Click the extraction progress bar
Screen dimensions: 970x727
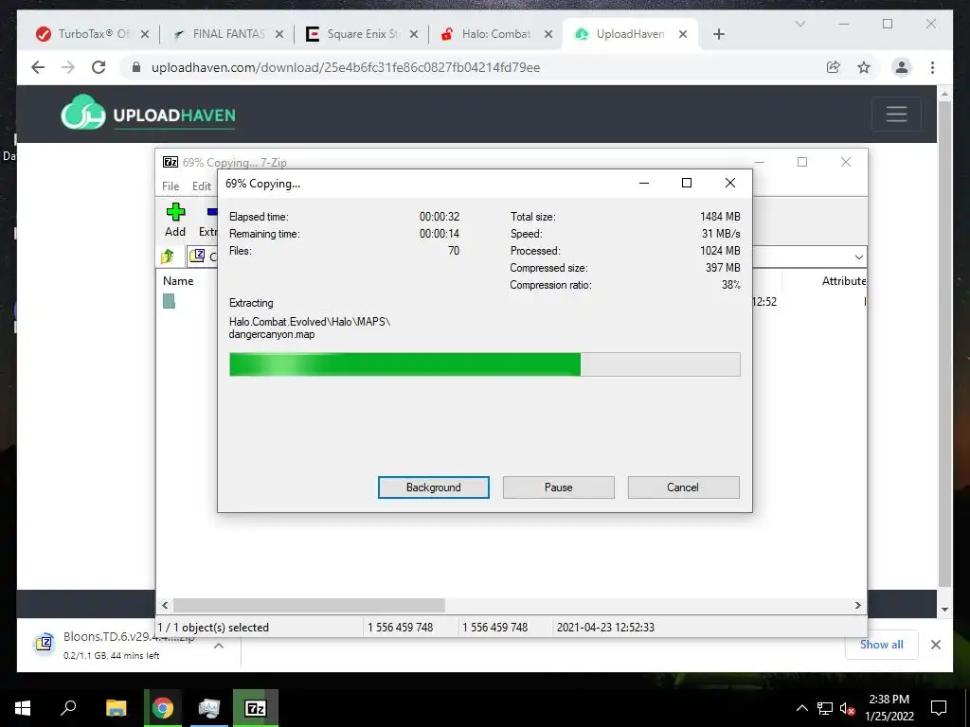pyautogui.click(x=484, y=364)
